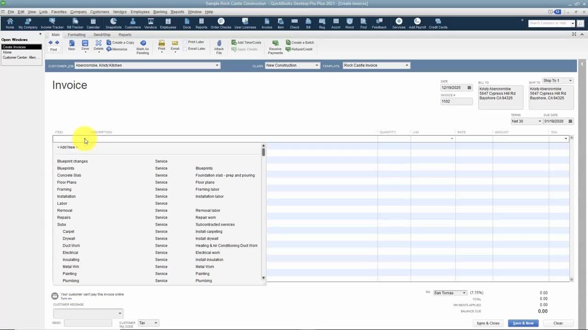Open the Lists menu
This screenshot has width=588, height=330.
pyautogui.click(x=43, y=12)
